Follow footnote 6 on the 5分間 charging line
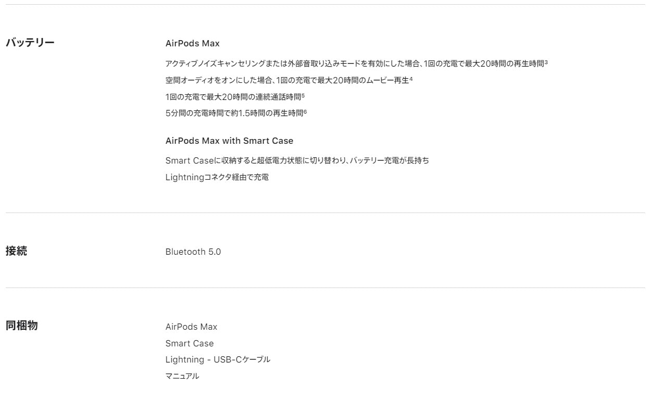The width and height of the screenshot is (652, 399). coord(305,112)
